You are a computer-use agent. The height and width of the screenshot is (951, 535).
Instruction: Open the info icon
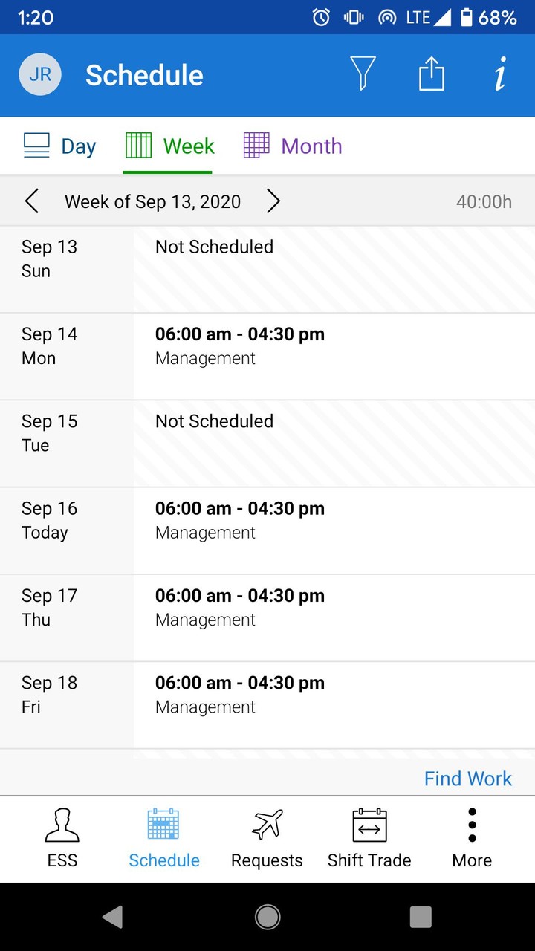point(500,75)
